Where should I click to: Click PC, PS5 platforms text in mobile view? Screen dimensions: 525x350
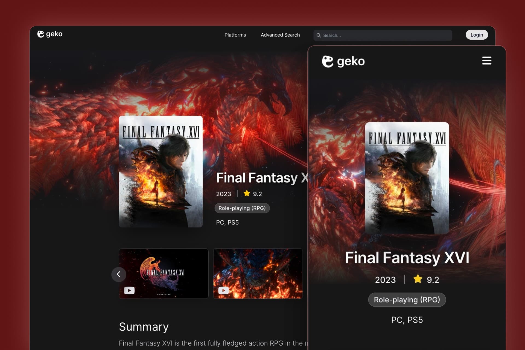tap(407, 320)
